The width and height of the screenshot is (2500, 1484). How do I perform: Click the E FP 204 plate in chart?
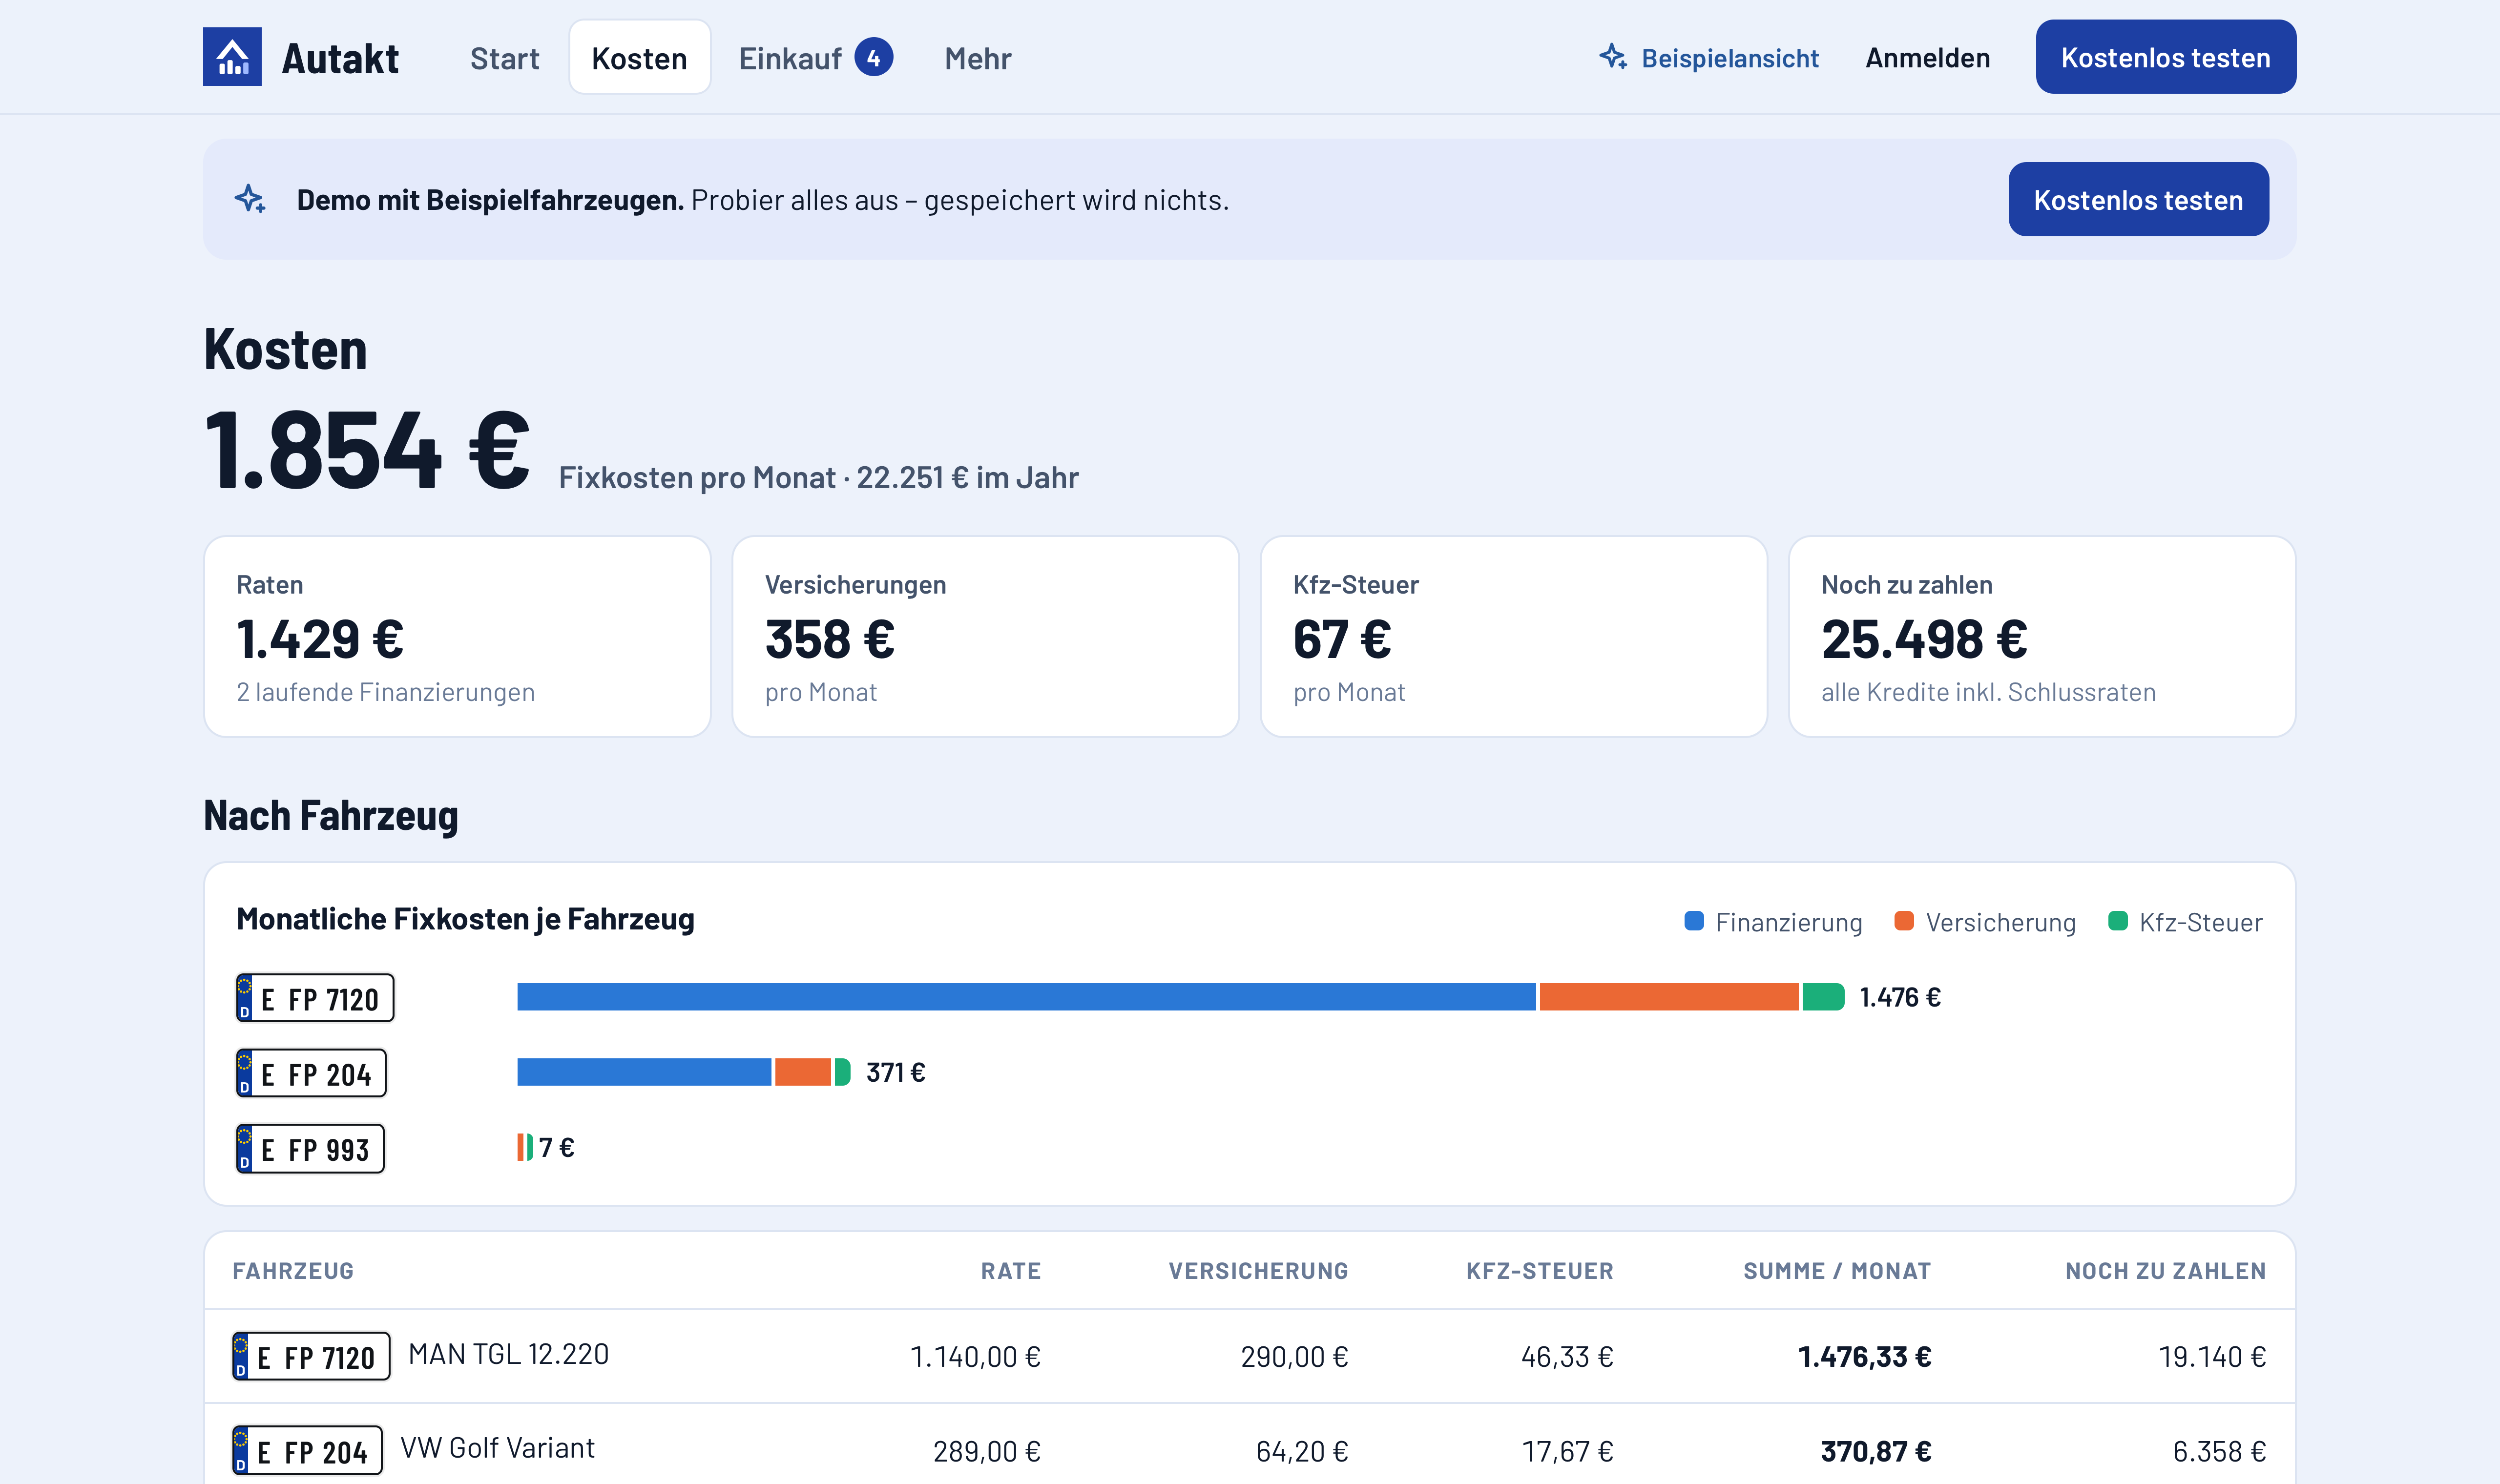point(311,1073)
